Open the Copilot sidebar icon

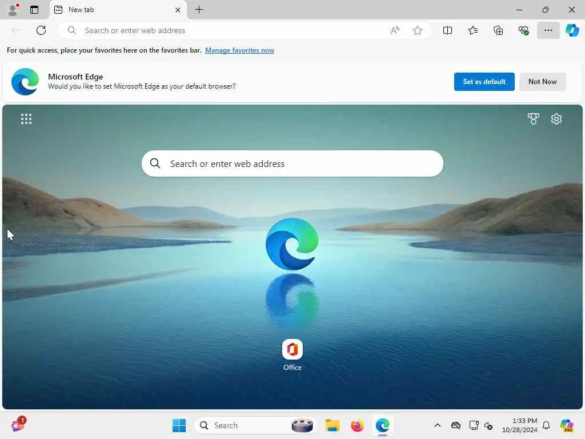(572, 30)
